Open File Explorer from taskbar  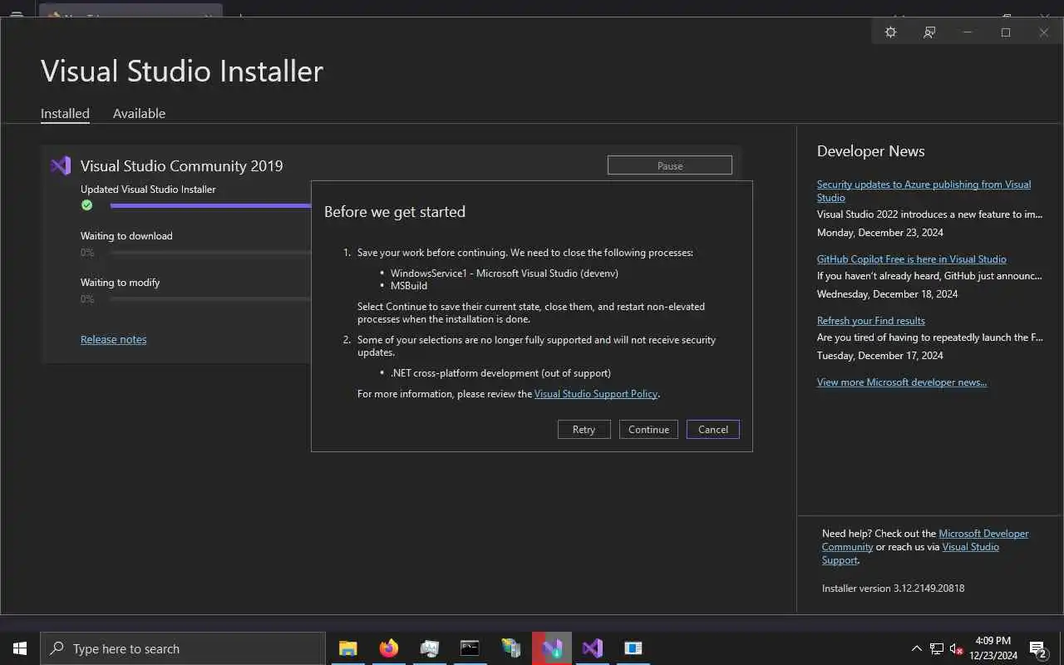coord(348,648)
